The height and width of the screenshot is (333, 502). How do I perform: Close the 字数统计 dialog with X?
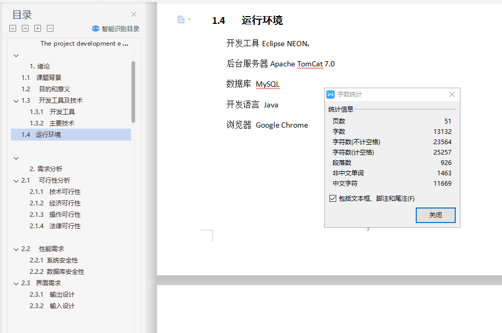452,94
